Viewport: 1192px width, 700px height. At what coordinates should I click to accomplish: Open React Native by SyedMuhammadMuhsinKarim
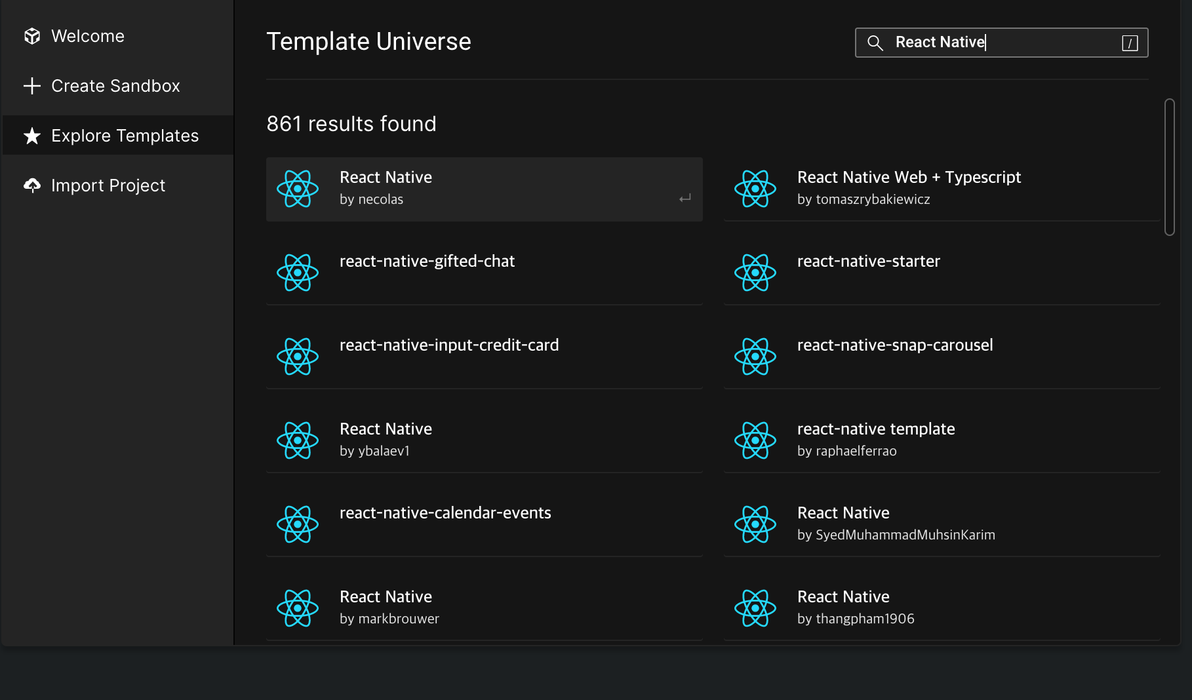942,524
